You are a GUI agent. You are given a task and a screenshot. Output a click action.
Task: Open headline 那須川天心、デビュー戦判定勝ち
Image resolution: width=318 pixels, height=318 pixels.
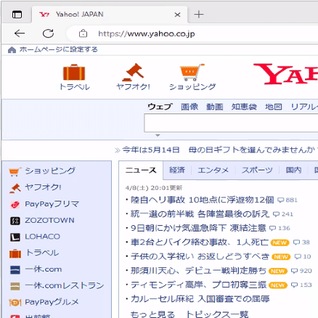tap(198, 271)
